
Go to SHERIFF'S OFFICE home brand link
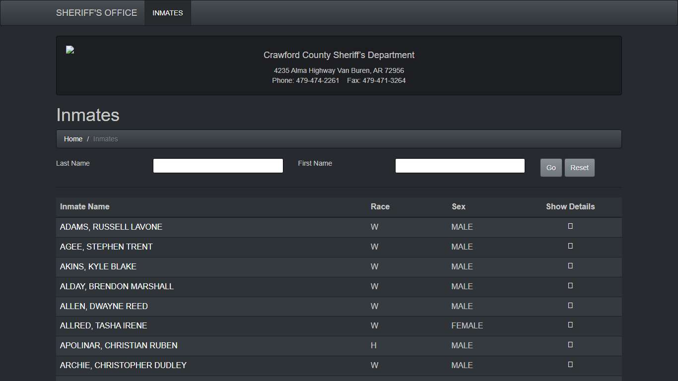(96, 13)
